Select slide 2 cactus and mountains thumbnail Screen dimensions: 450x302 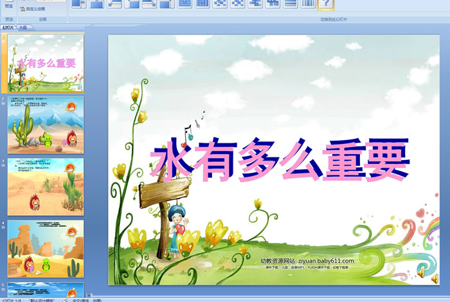[46, 125]
